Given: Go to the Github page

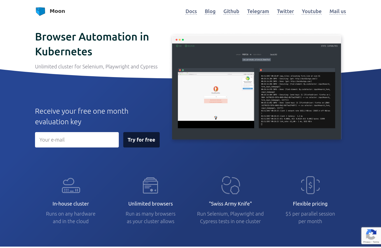Looking at the screenshot, I should [x=231, y=11].
